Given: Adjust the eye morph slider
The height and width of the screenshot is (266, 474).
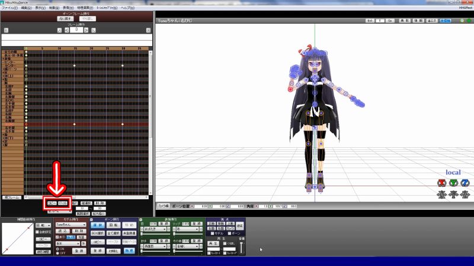Looking at the screenshot, I should (x=154, y=233).
